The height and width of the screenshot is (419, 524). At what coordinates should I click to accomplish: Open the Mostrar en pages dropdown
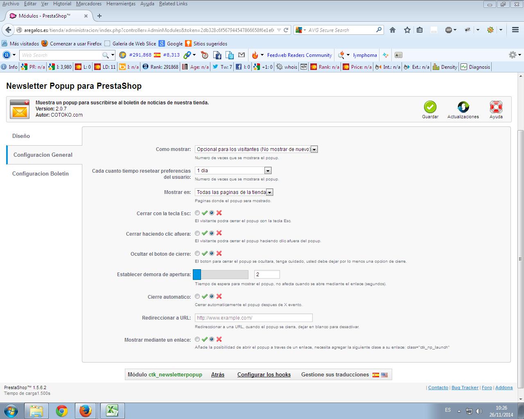[x=234, y=192]
